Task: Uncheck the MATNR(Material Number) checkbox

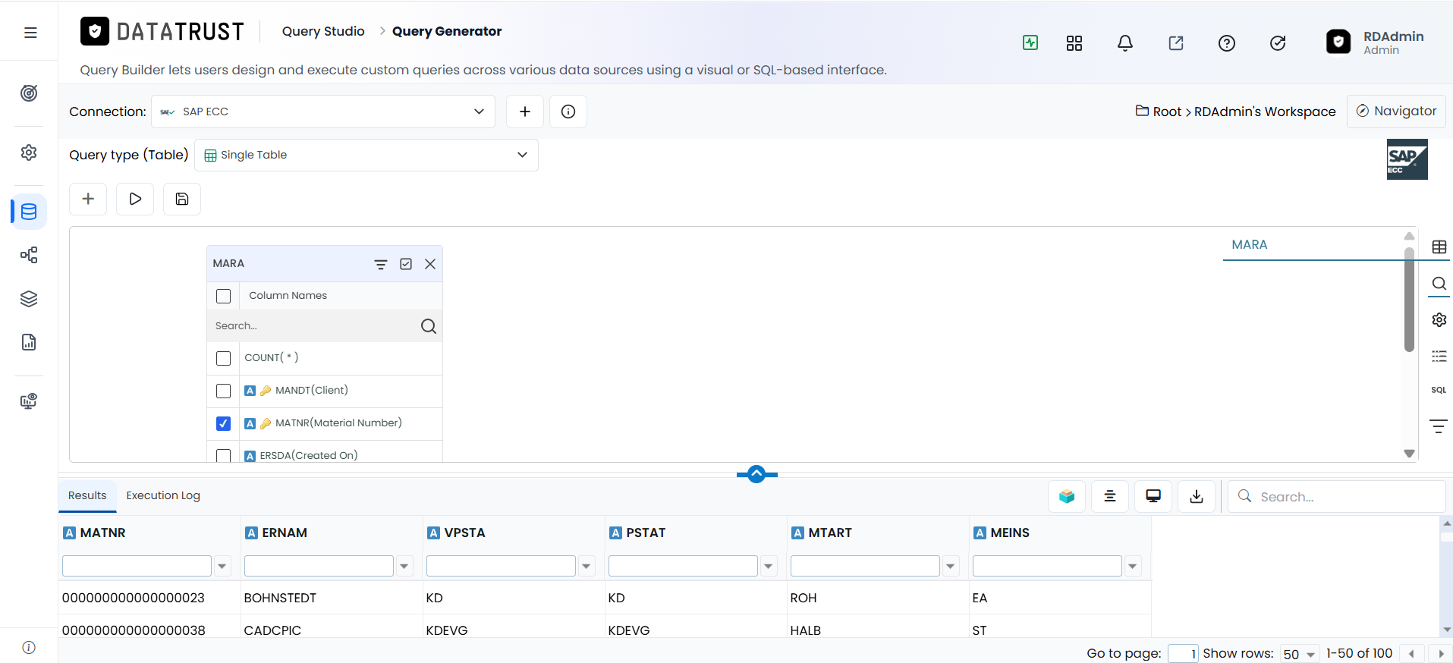Action: [223, 423]
